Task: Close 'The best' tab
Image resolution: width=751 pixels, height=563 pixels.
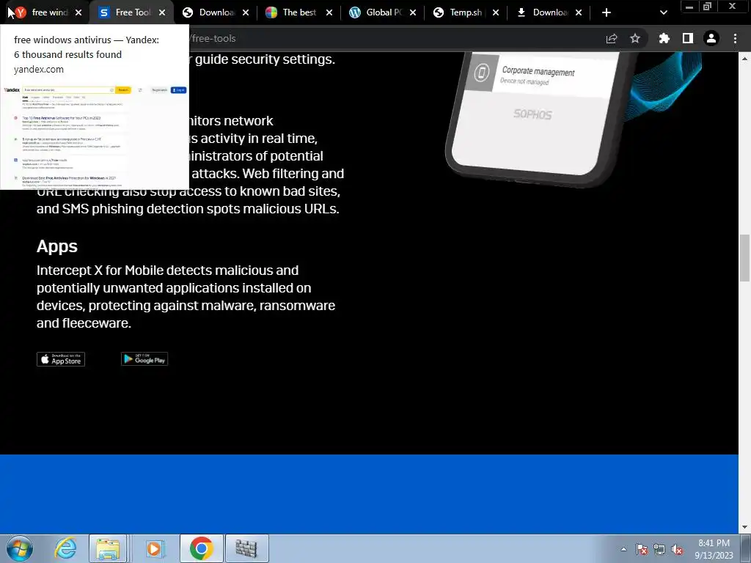Action: tap(329, 12)
